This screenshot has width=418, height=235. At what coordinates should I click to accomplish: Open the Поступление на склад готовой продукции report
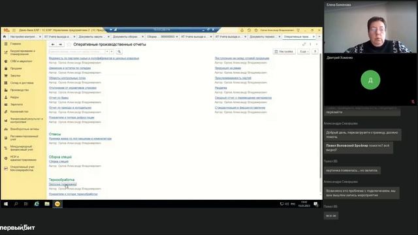pyautogui.click(x=242, y=58)
